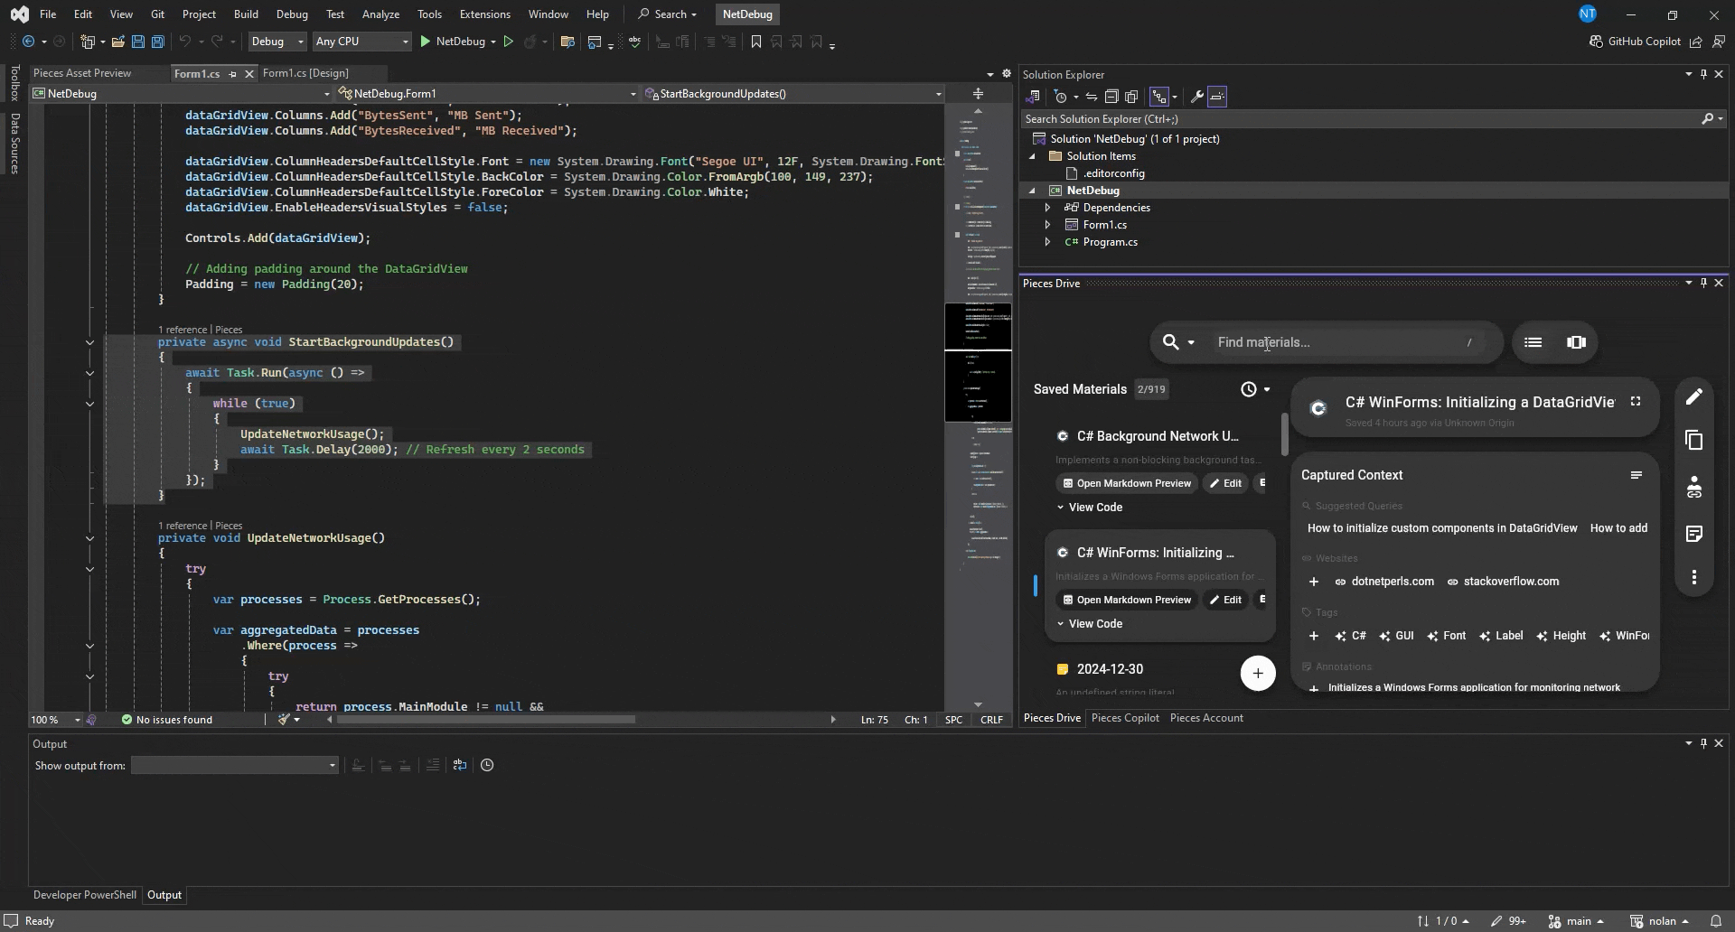Click the editor horizontal scrollbar thumb
The height and width of the screenshot is (932, 1735).
pyautogui.click(x=488, y=720)
